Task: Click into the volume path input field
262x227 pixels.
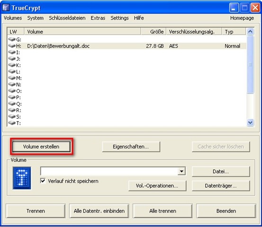Action: click(x=109, y=171)
